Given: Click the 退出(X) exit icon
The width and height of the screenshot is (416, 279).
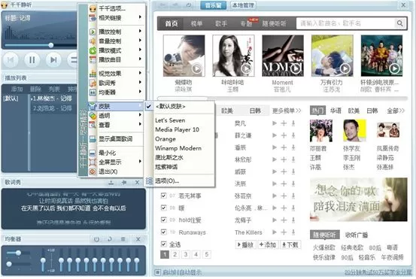Looking at the screenshot, I should click(93, 171).
